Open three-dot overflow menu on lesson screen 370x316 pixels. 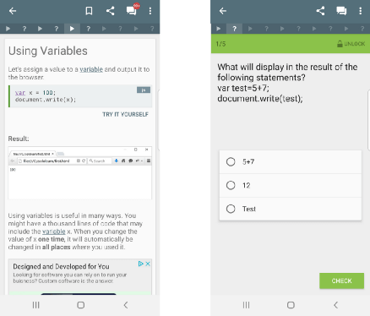pos(150,11)
